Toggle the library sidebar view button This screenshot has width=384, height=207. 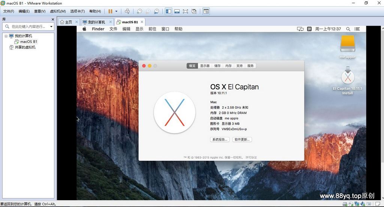click(x=168, y=11)
